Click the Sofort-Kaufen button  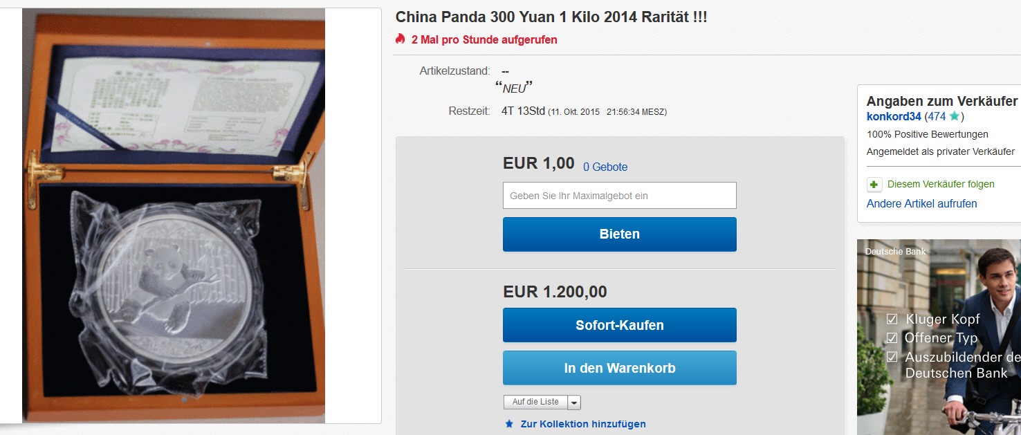(x=619, y=325)
